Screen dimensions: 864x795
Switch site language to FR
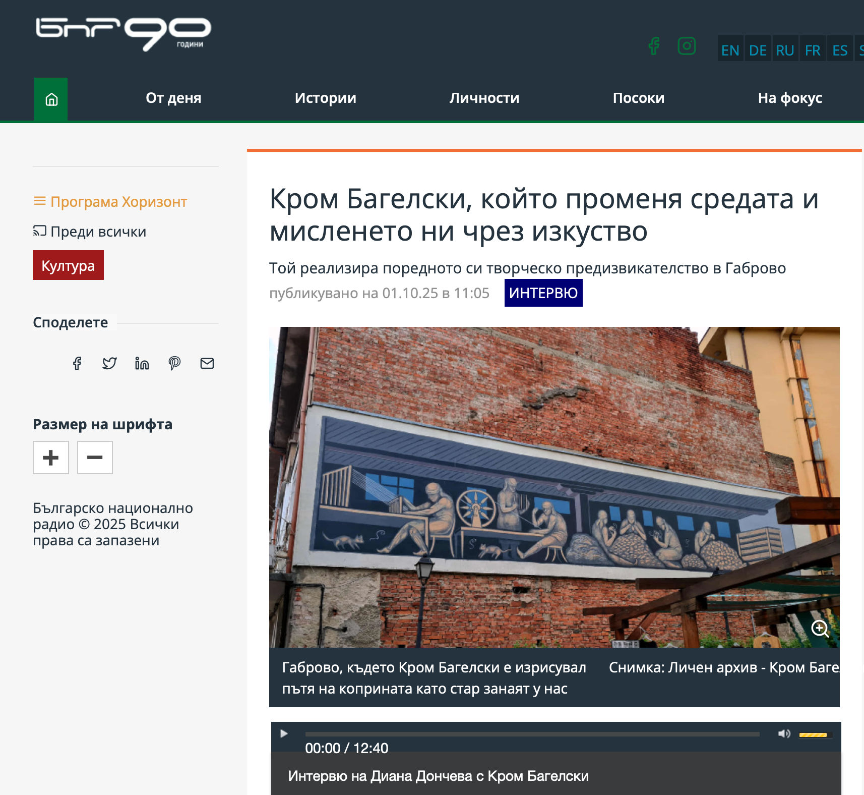(x=813, y=49)
